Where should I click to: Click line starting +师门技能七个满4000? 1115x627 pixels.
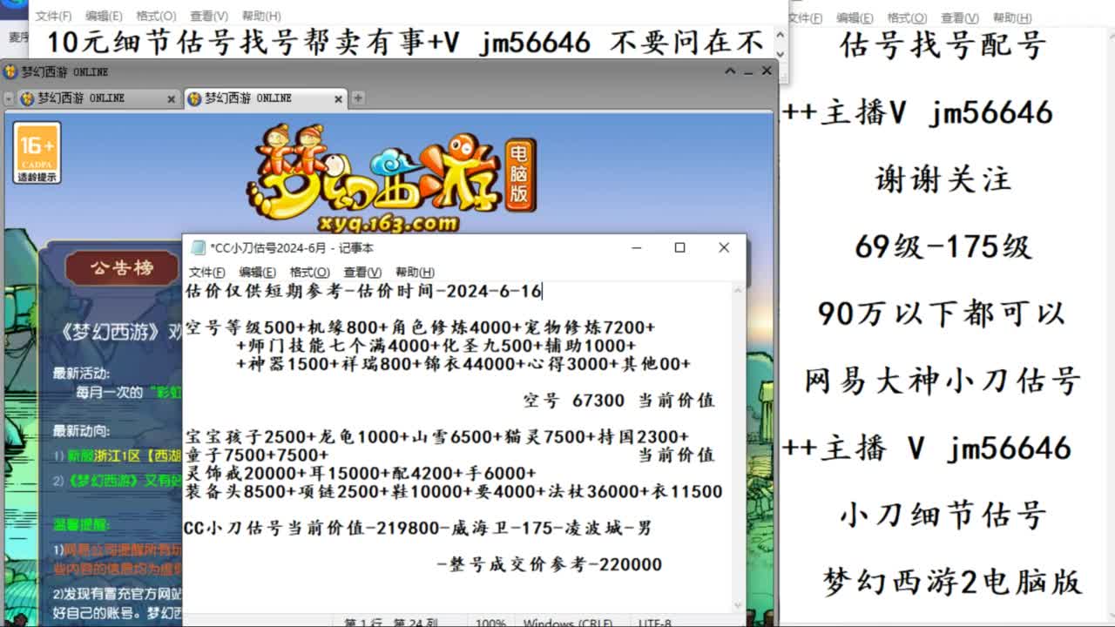[436, 346]
